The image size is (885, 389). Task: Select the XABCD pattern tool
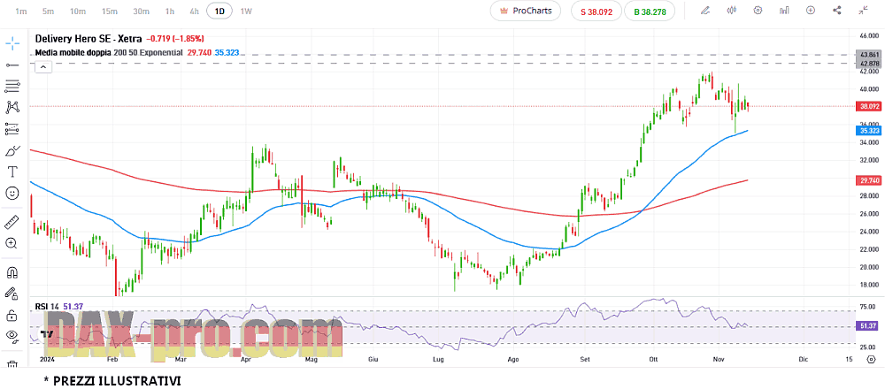pyautogui.click(x=12, y=107)
